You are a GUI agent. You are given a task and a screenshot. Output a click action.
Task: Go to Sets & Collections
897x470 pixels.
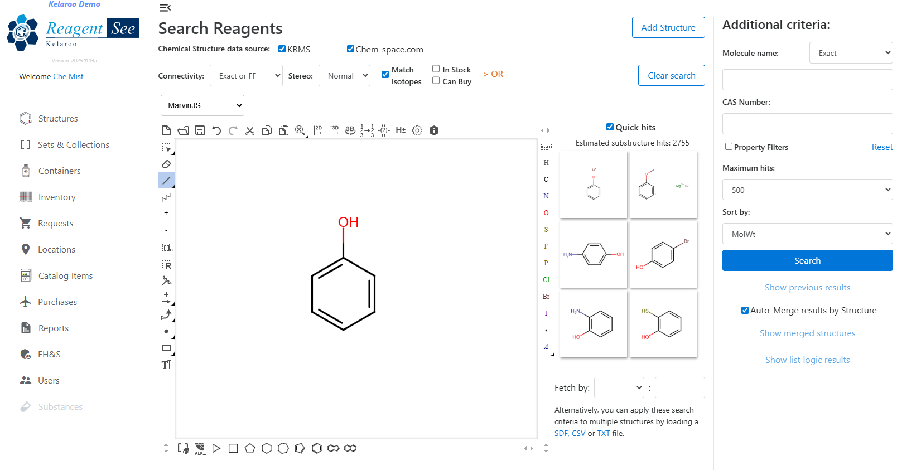74,145
